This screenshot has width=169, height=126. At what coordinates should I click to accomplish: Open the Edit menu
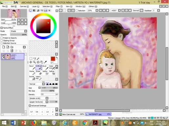coord(14,7)
